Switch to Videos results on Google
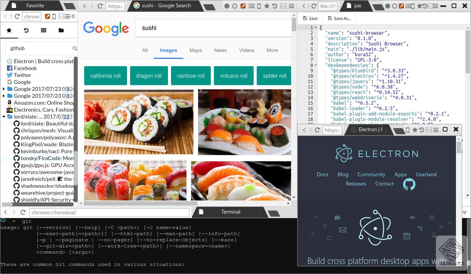 [x=247, y=50]
